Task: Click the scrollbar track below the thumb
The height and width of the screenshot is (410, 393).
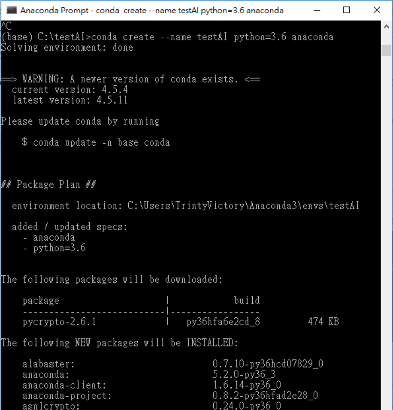Action: coord(386,233)
